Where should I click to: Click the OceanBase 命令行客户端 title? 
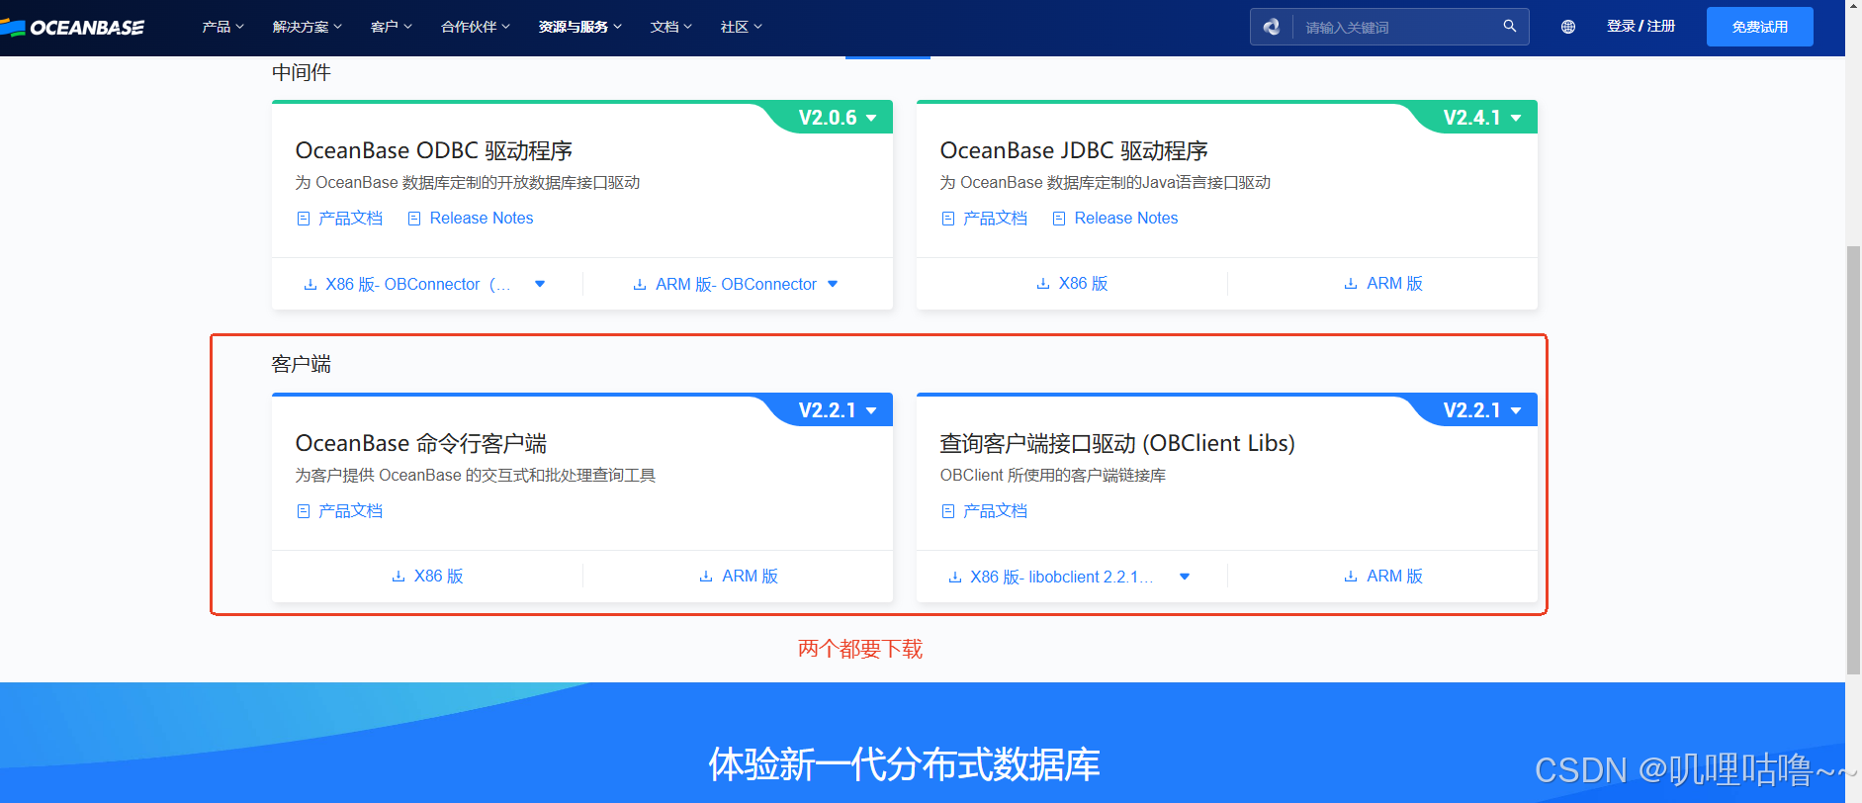coord(420,444)
